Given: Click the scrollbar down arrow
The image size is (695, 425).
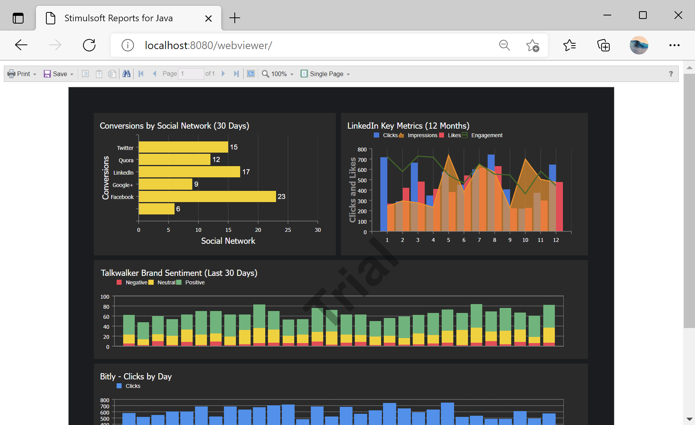Looking at the screenshot, I should 689,419.
